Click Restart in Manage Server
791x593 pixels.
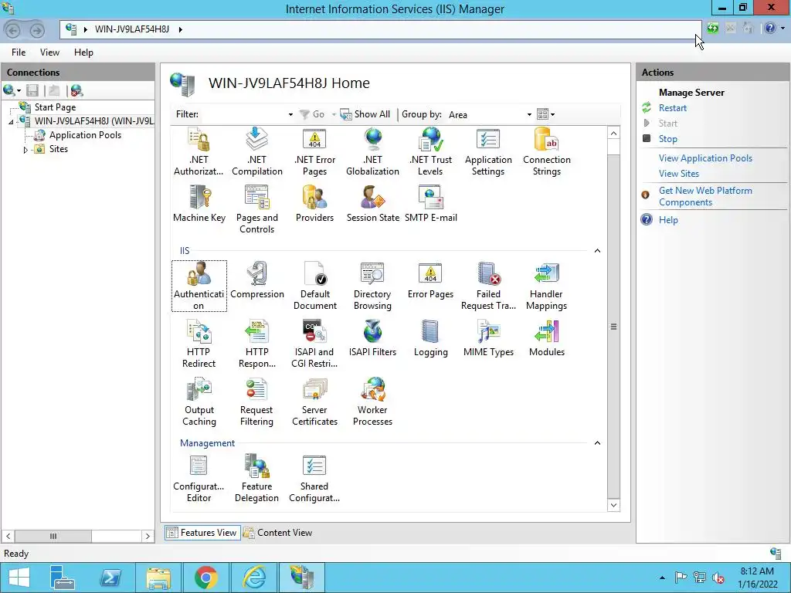673,108
